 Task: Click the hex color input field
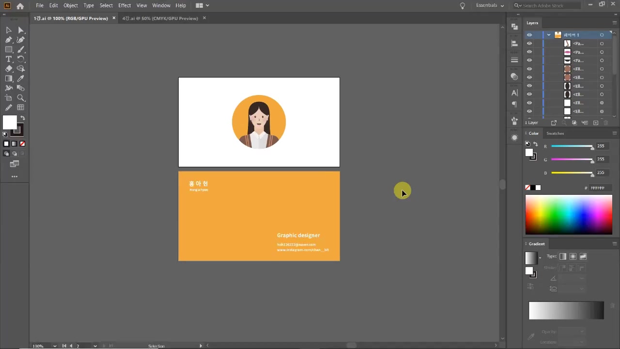pyautogui.click(x=600, y=188)
